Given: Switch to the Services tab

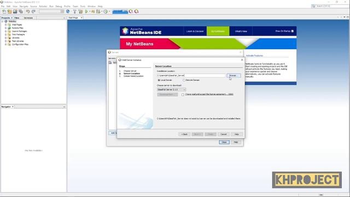Looking at the screenshot, I should [x=28, y=18].
